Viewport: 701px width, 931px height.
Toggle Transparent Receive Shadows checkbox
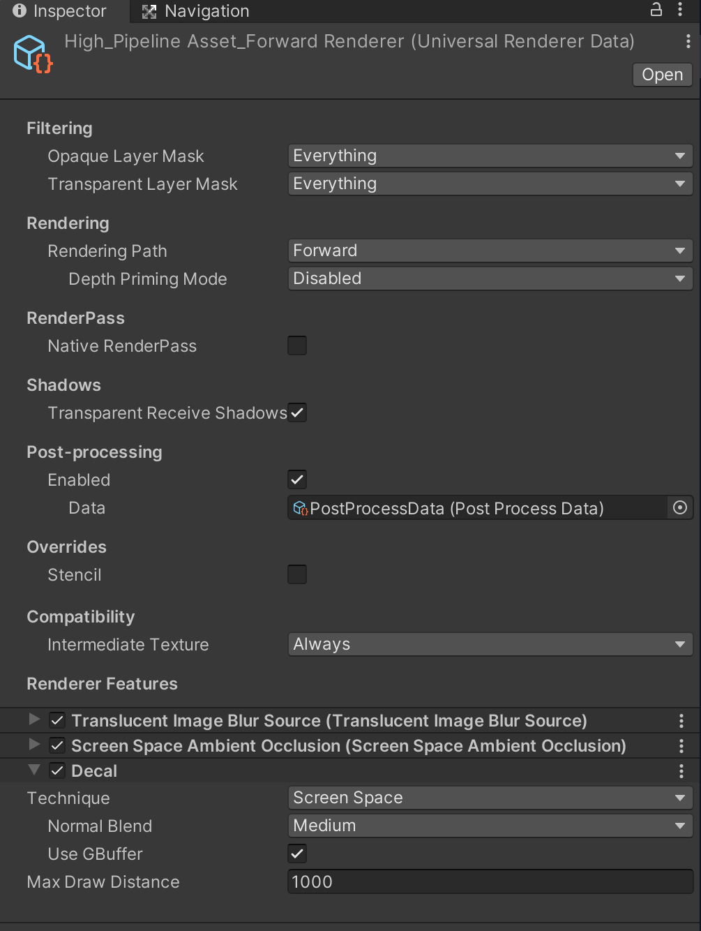297,412
